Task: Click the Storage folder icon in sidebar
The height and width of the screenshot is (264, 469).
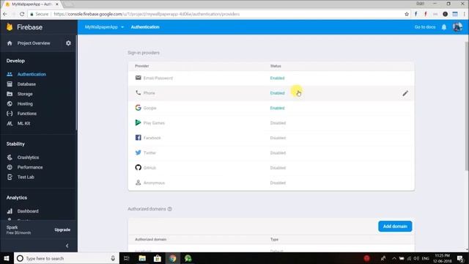Action: (10, 94)
